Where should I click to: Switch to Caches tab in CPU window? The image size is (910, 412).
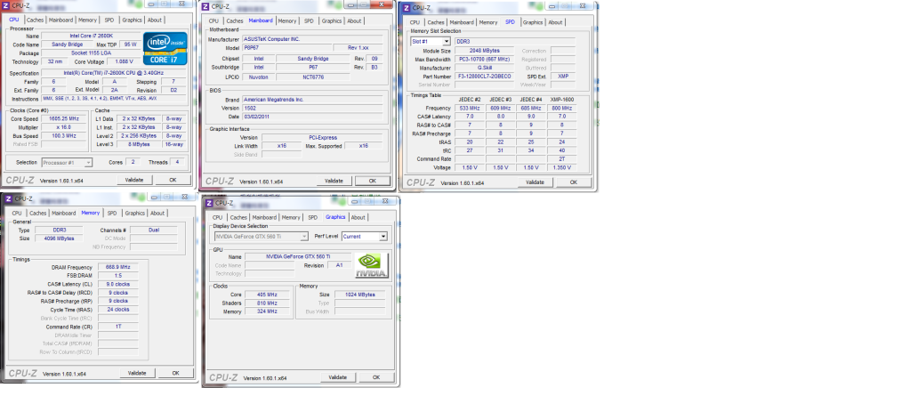[x=35, y=20]
